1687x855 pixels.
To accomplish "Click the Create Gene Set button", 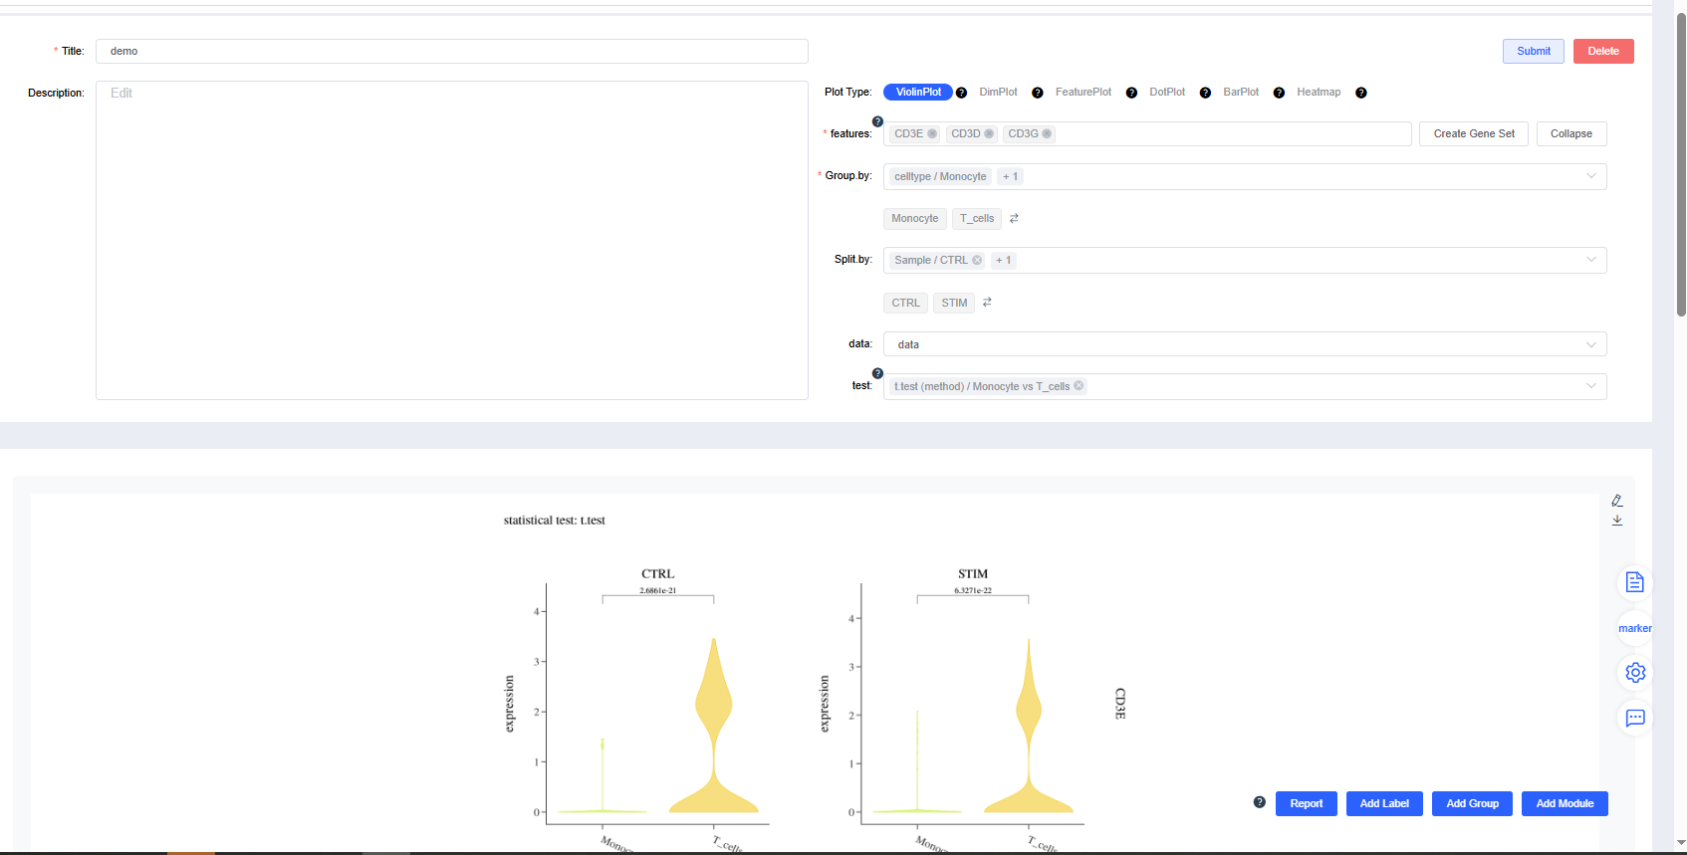I will click(1473, 133).
